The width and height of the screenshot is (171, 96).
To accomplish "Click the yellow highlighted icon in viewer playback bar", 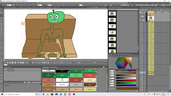I will pyautogui.click(x=51, y=63).
